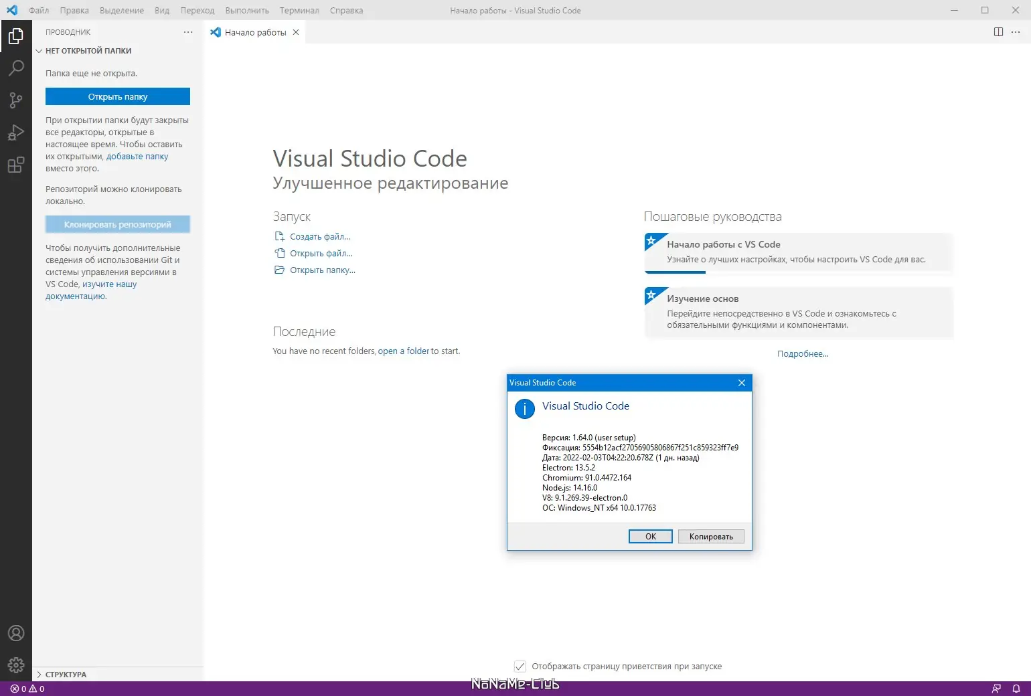Open Explorer panel more actions ellipsis
The image size is (1031, 696).
click(188, 32)
